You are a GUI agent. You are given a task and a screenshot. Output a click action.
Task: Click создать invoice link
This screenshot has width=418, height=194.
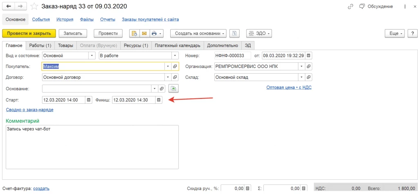click(x=41, y=189)
